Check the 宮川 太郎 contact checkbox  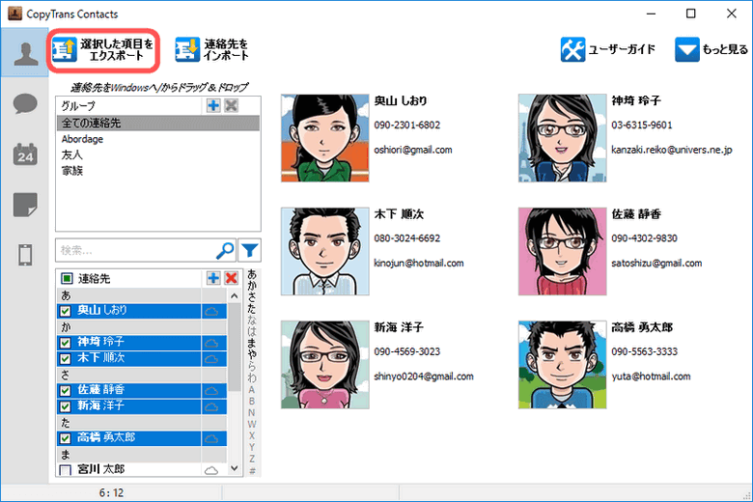pos(66,470)
